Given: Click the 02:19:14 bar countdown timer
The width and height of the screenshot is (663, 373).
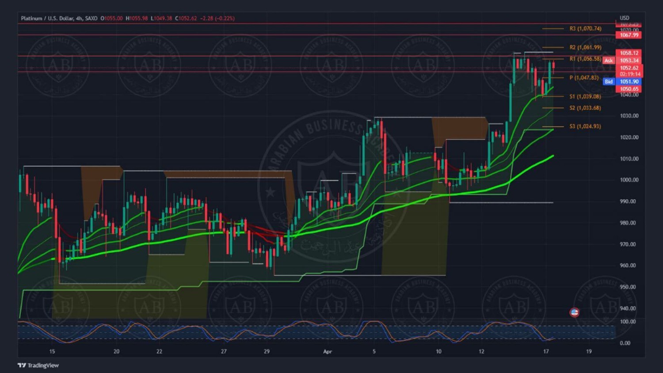Looking at the screenshot, I should [x=629, y=74].
